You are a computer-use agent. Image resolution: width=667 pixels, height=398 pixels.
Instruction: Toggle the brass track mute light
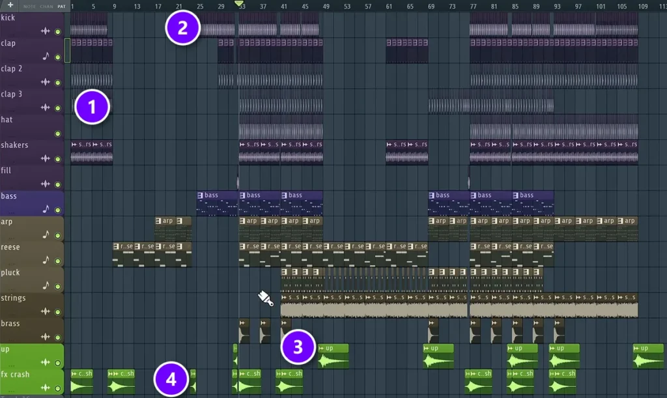(58, 337)
